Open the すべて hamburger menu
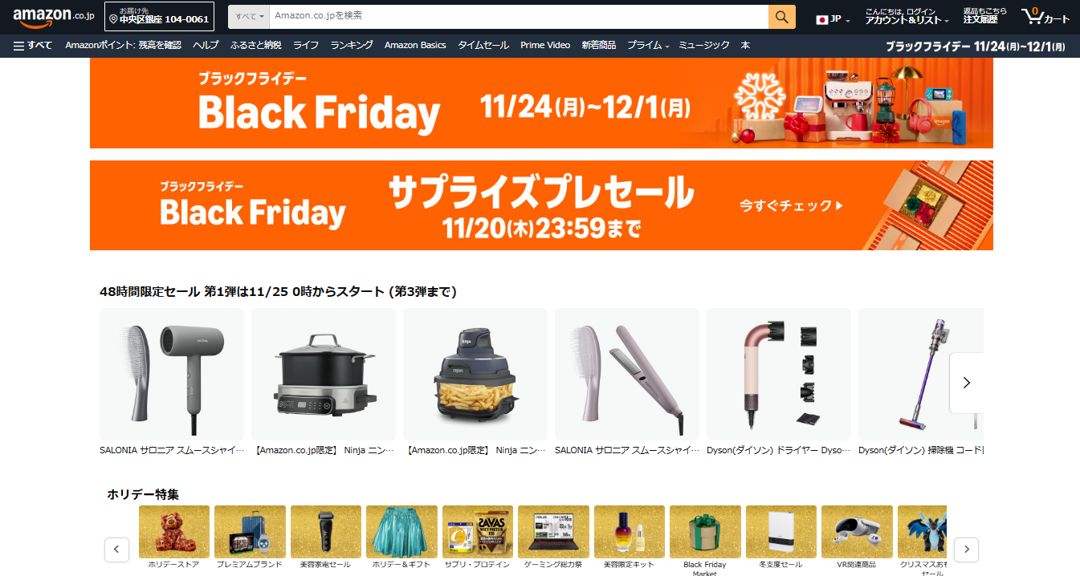The width and height of the screenshot is (1080, 576). [33, 45]
